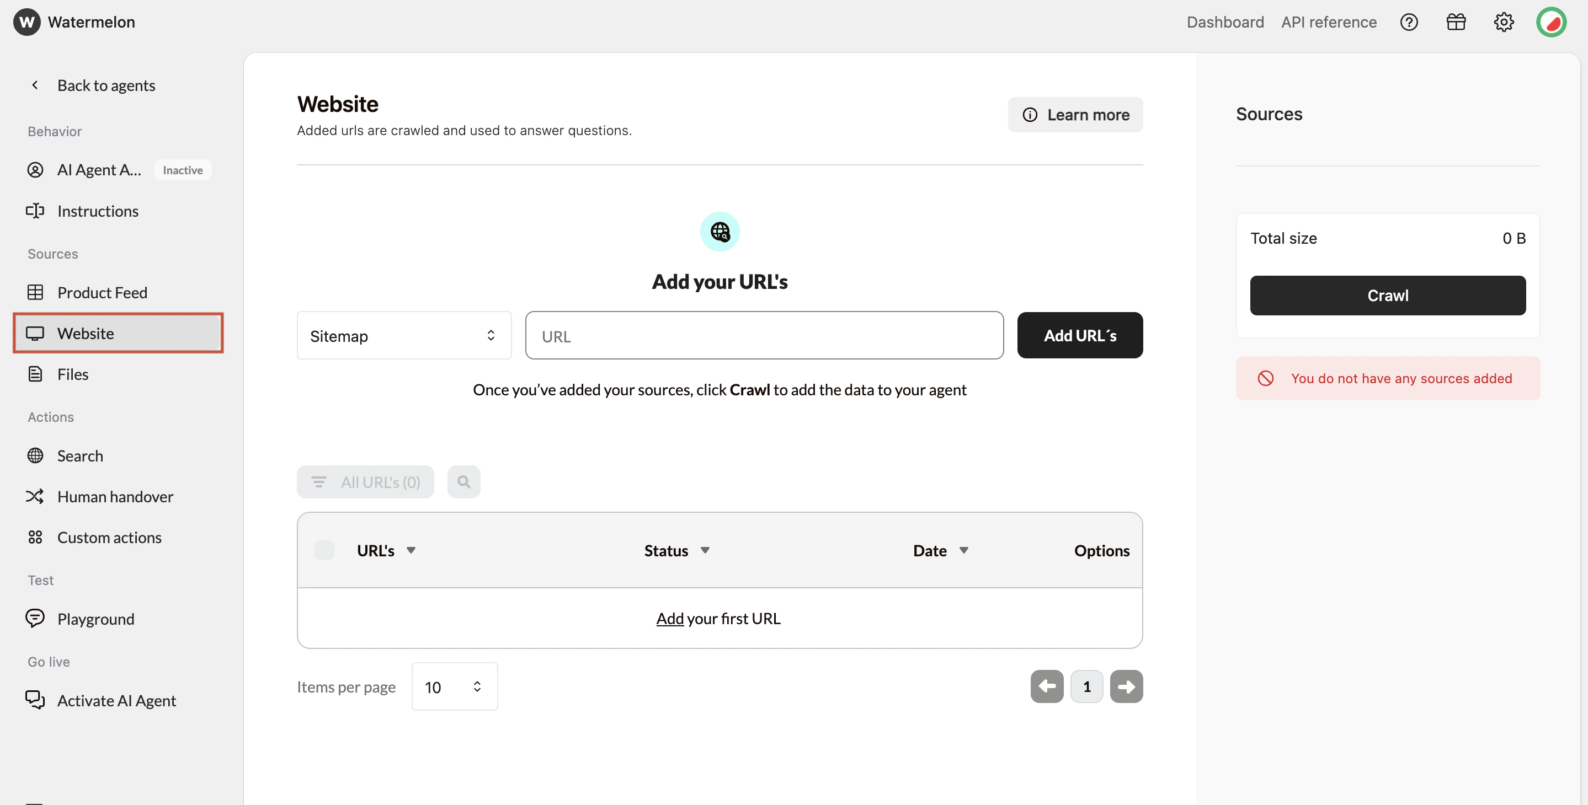
Task: Go to next page with right arrow
Action: 1126,686
